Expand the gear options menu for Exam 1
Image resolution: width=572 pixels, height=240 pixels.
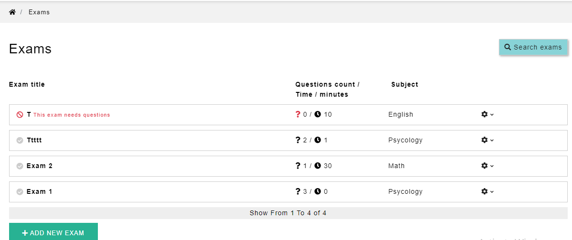(487, 191)
